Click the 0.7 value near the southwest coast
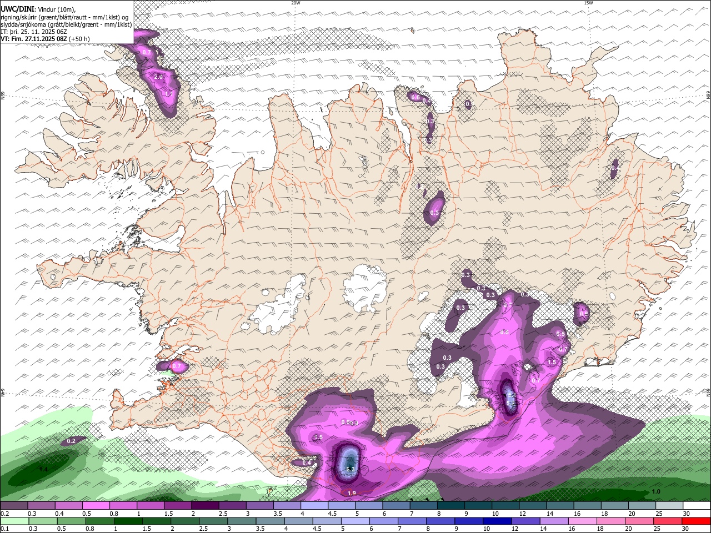Screen dimensions: 711x533 coord(177,366)
